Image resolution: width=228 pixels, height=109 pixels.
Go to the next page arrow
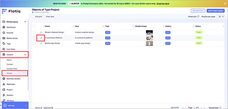(201, 108)
